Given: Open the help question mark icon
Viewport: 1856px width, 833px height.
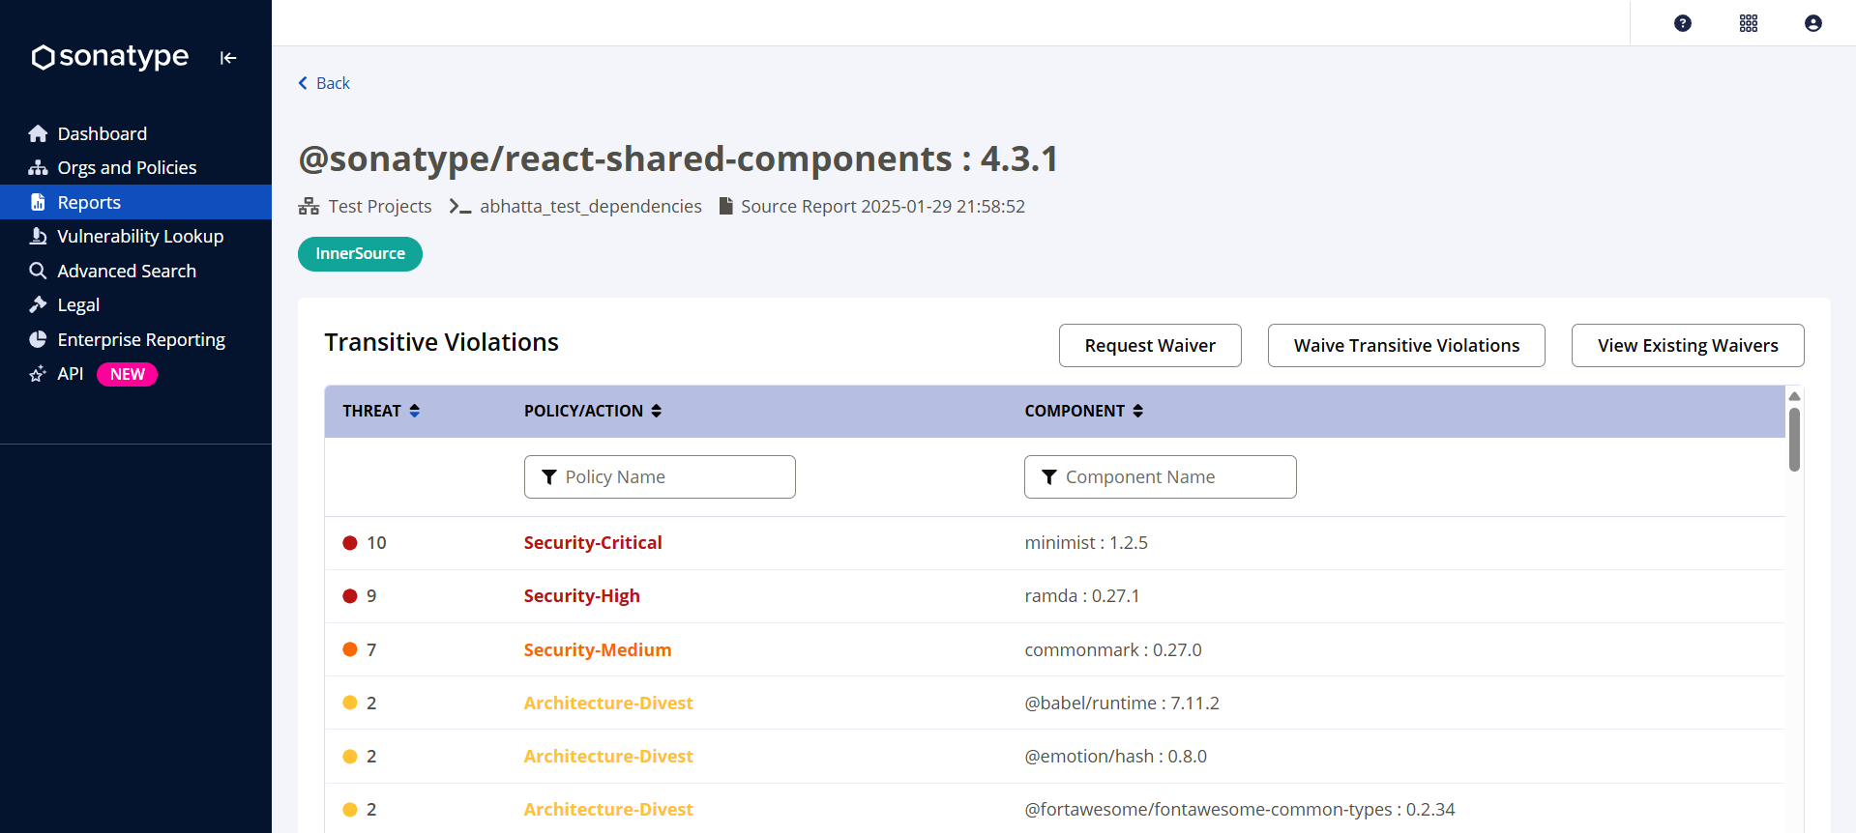Looking at the screenshot, I should [1683, 23].
